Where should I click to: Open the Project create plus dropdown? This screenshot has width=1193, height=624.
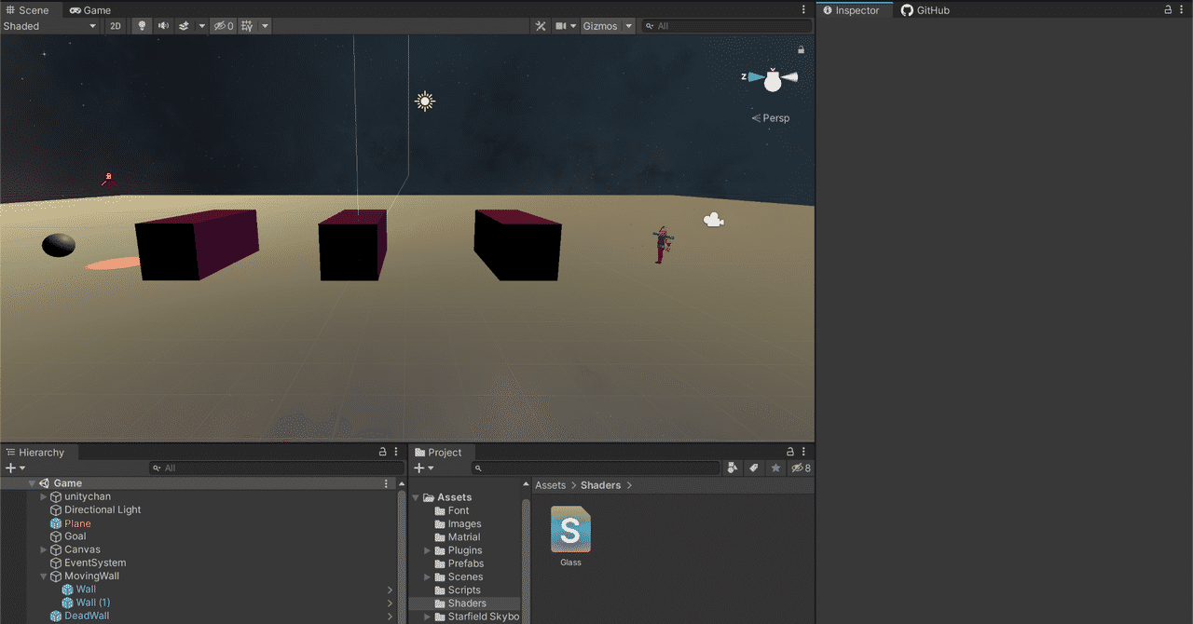coord(424,468)
